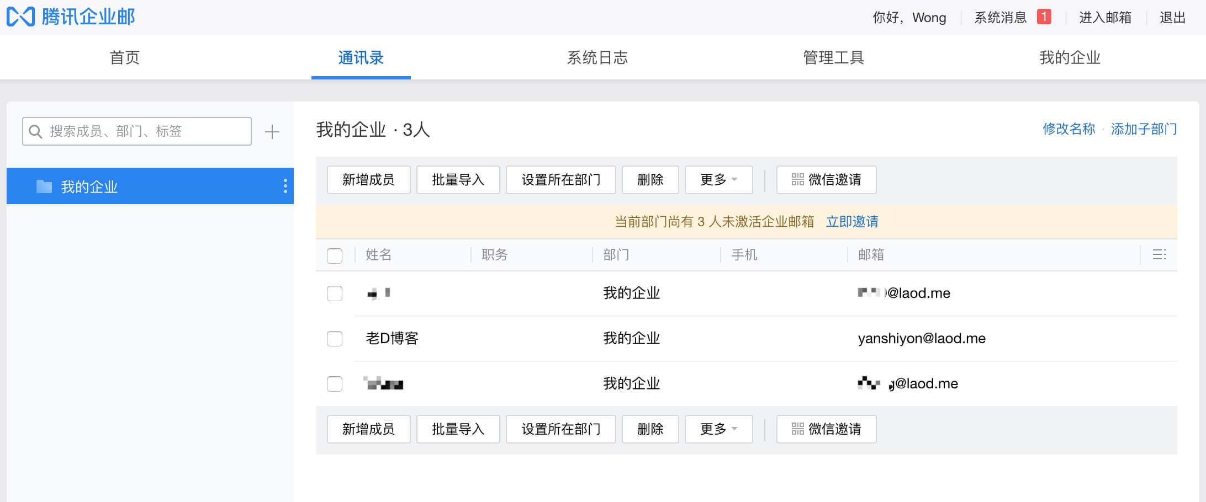Click bottom 微信邀请 QR code button
The image size is (1206, 502).
[x=826, y=429]
